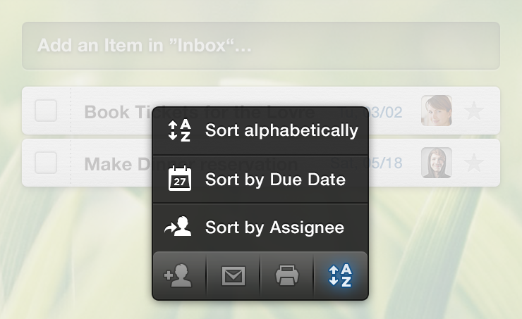Click the A-Z icon beside Sort alphabetically
522x319 pixels.
tap(179, 130)
